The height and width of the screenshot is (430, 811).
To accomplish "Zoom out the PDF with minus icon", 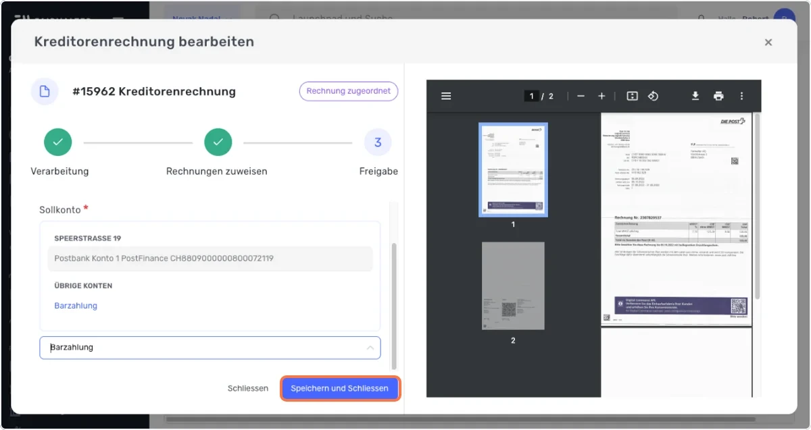I will [x=581, y=96].
